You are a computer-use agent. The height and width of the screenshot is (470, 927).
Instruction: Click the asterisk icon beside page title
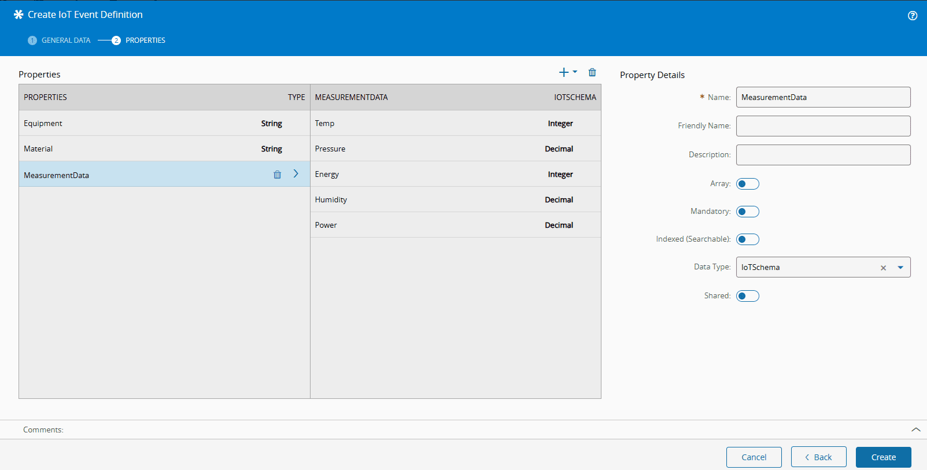point(19,15)
